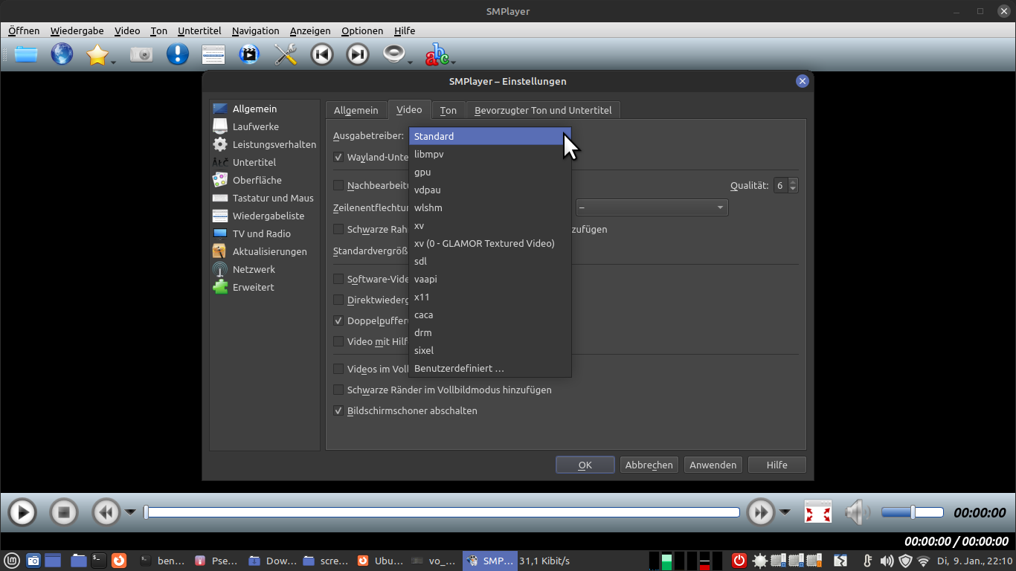Click the audio track speaker icon
Image resolution: width=1016 pixels, height=571 pixels.
coord(393,54)
